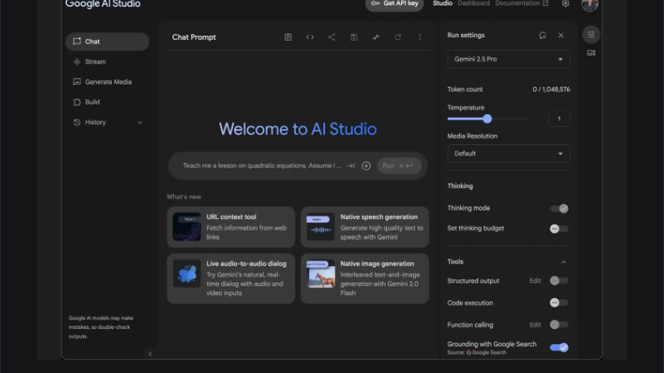Viewport: 664px width, 373px height.
Task: Select Chat in the sidebar
Action: click(x=107, y=41)
